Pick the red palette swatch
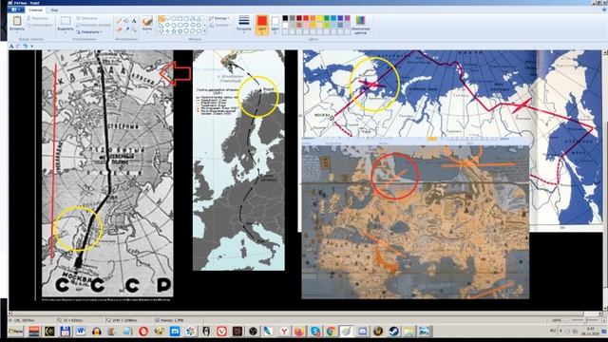This screenshot has height=342, width=608. click(306, 18)
